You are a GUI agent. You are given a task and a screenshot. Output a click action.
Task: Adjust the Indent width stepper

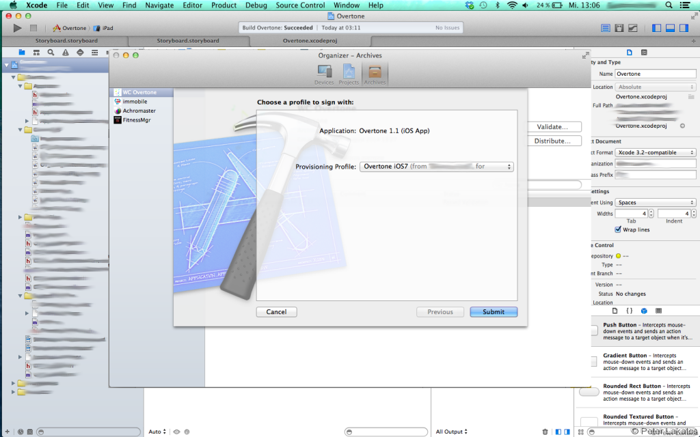click(x=694, y=214)
